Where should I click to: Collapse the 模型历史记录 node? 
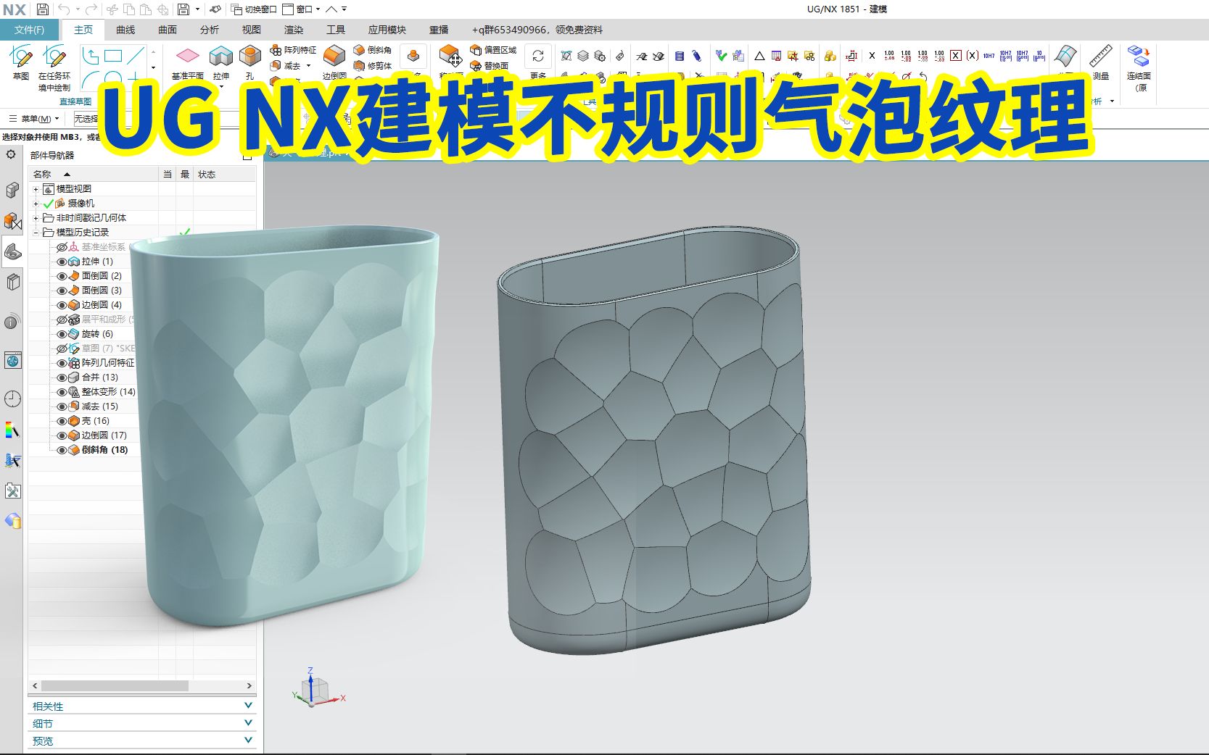coord(36,233)
